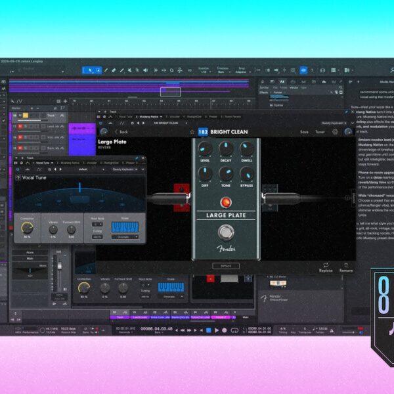Open Qwerty Keyboard dropdown in Vocal Tune window
Viewport: 394px width, 394px height.
pyautogui.click(x=125, y=169)
